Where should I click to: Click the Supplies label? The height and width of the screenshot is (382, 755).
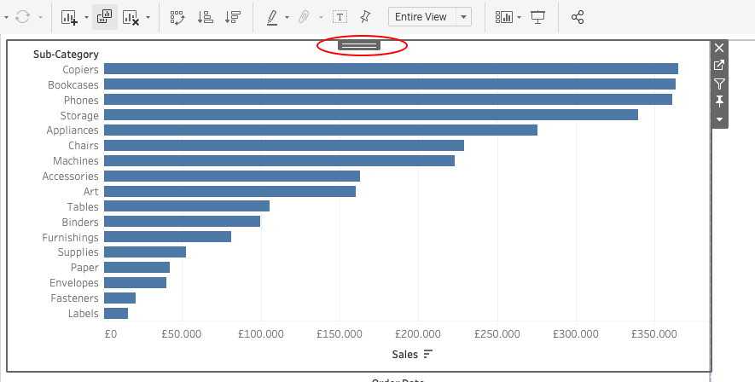78,252
